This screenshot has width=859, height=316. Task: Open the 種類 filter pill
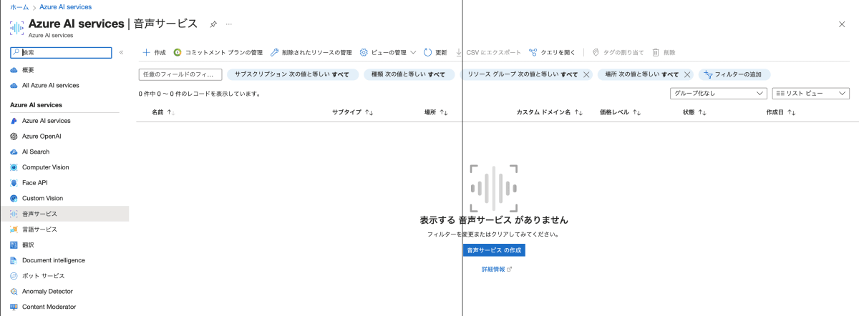(x=409, y=74)
